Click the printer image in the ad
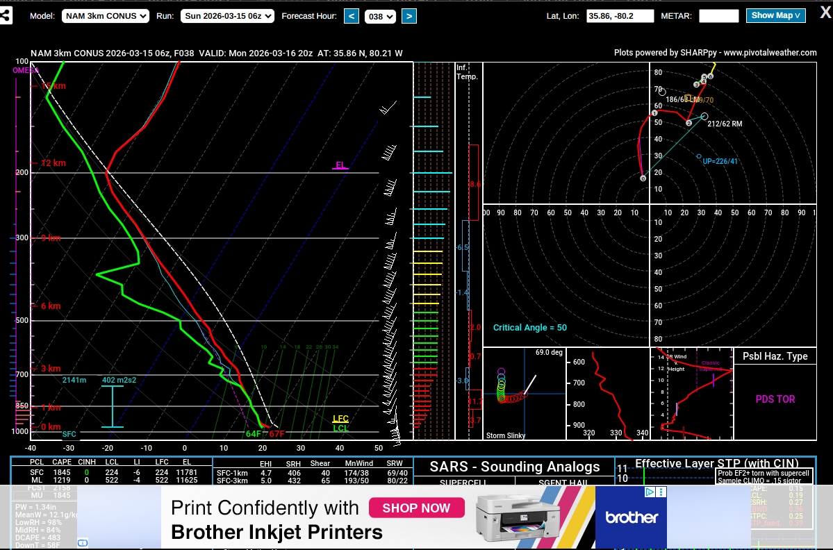 (x=518, y=517)
